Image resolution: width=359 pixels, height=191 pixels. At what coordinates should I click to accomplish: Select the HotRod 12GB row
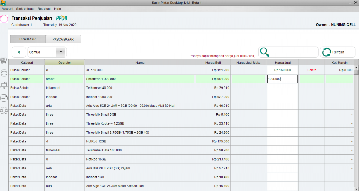[181, 141]
